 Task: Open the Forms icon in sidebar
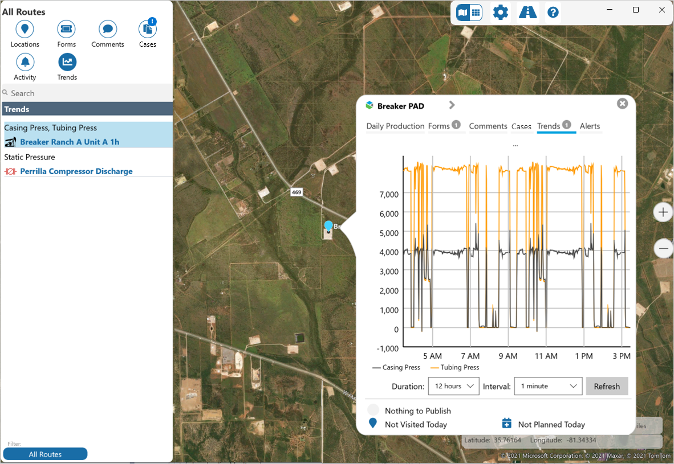[x=66, y=29]
